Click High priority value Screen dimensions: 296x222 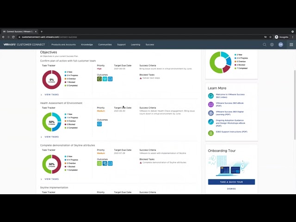99,69
